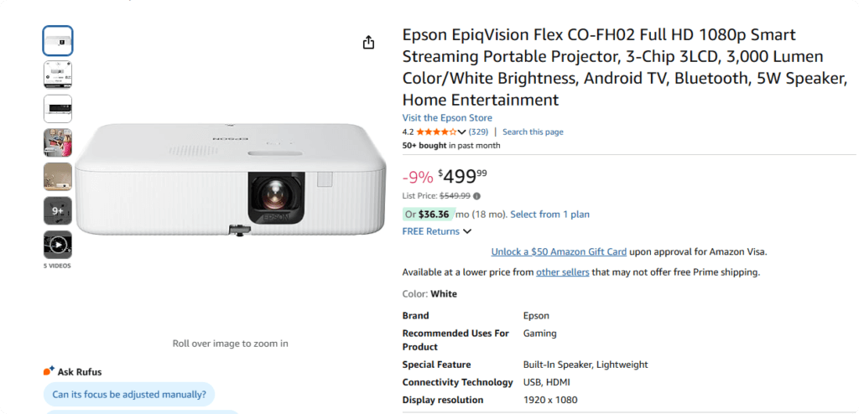
Task: Open the other sellers link
Action: point(562,272)
